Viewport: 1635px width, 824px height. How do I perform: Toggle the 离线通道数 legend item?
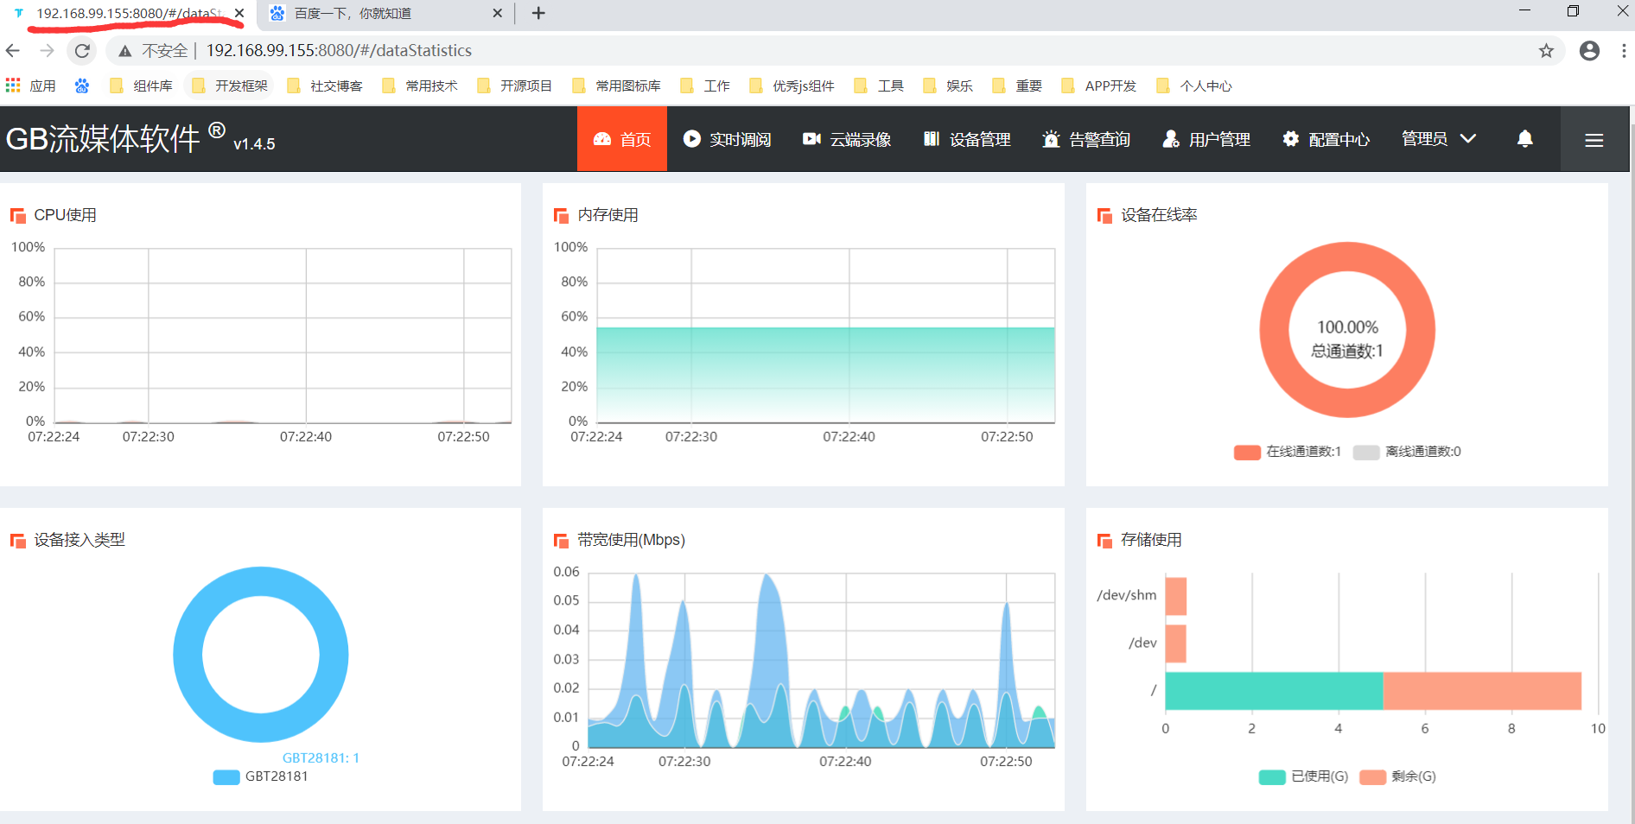[1407, 452]
